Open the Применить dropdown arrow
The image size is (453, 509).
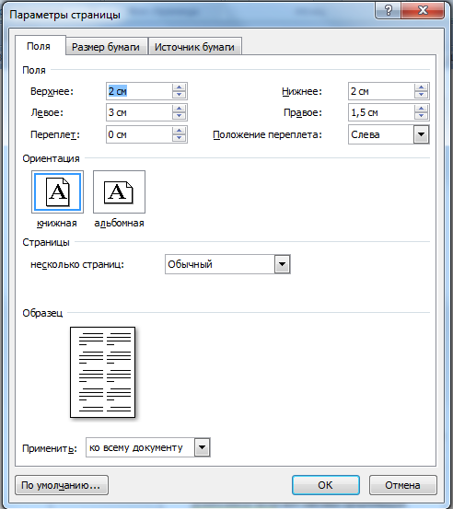(202, 447)
